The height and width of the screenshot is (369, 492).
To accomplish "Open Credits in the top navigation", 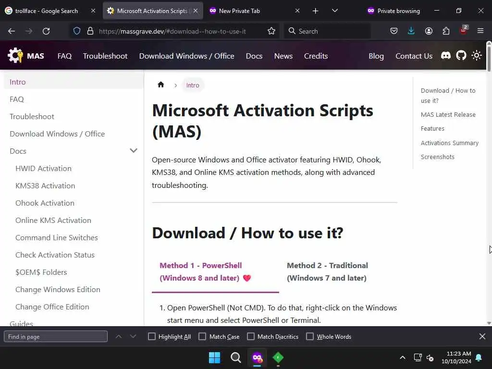I will (316, 56).
